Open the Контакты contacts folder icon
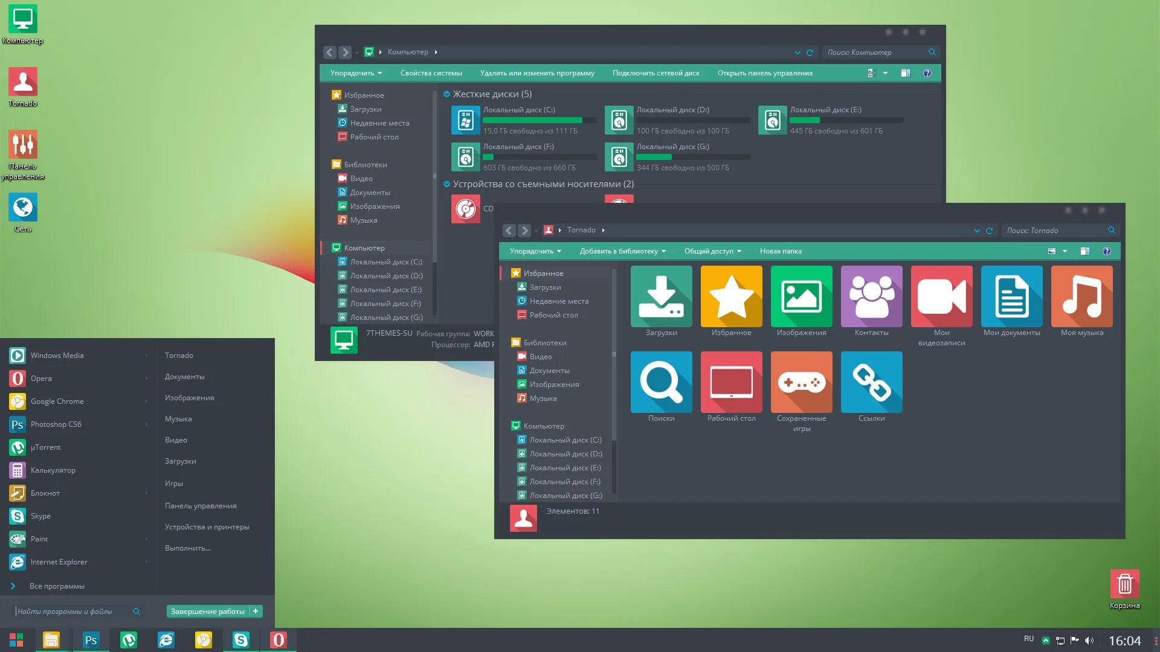The width and height of the screenshot is (1160, 652). coord(871,296)
